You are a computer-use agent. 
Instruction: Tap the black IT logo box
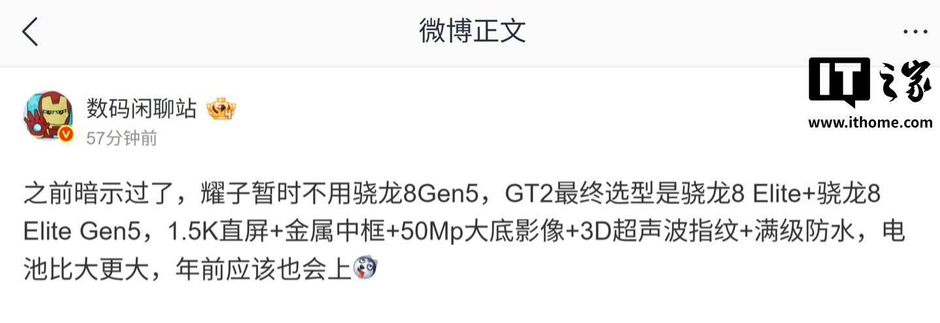point(839,82)
